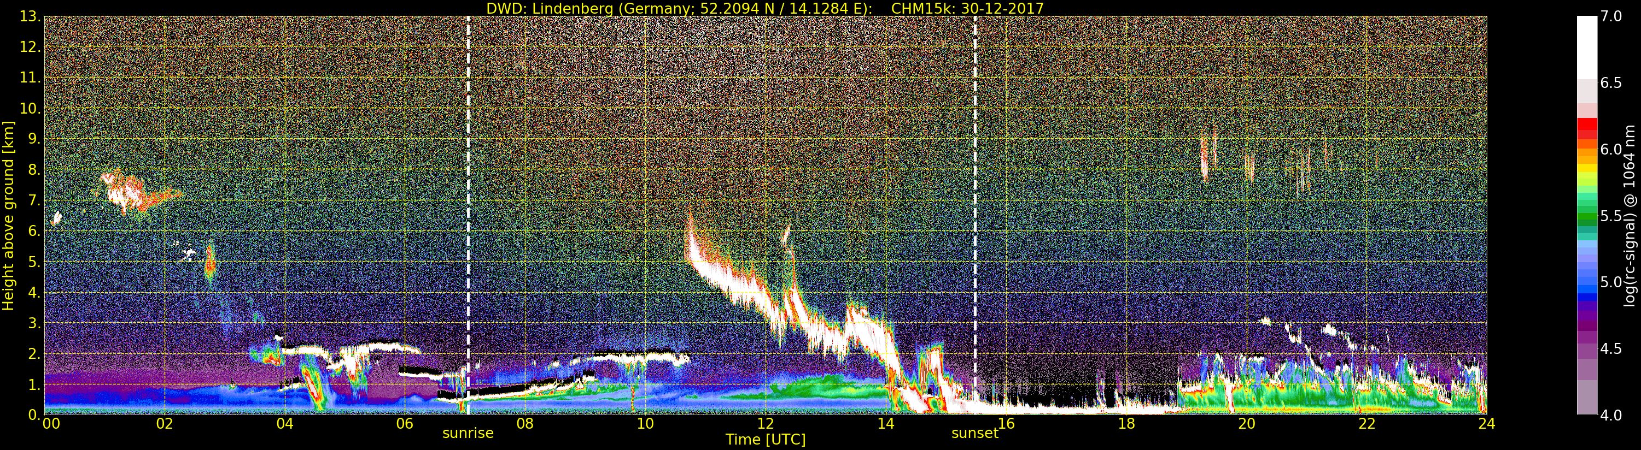Click the '20' time axis tick label
Screen dimensions: 1641x450
point(1247,424)
